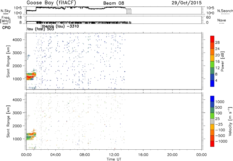Click the 'Slant Range [km]' label of velocity panel

[8, 121]
